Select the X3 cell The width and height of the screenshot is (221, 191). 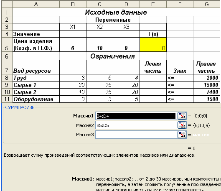coord(126,27)
